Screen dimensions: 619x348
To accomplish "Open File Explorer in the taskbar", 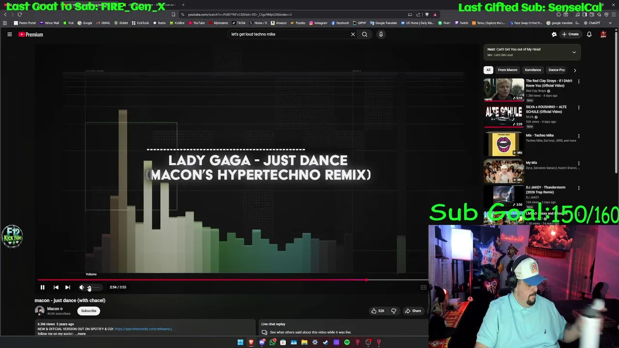I will click(304, 342).
